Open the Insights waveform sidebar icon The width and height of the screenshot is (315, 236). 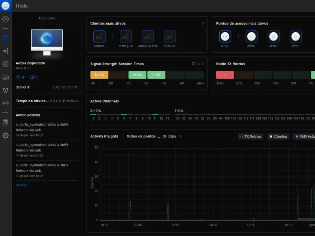pyautogui.click(x=6, y=90)
